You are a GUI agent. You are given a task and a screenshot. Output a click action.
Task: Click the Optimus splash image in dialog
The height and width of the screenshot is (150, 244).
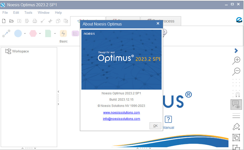[121, 59]
